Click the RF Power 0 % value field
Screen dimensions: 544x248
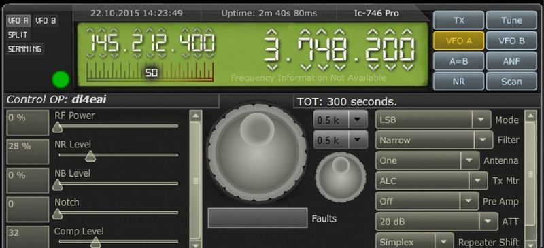point(28,123)
